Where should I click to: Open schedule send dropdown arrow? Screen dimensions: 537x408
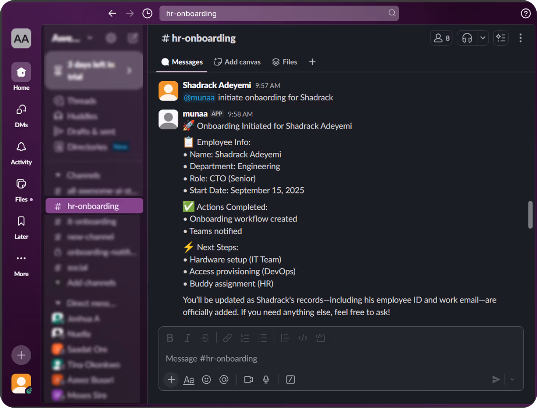click(512, 379)
